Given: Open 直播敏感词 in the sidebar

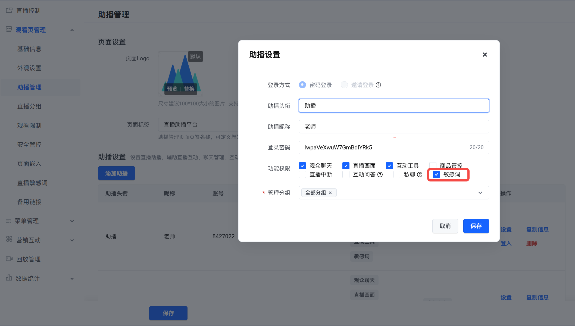Looking at the screenshot, I should [32, 183].
